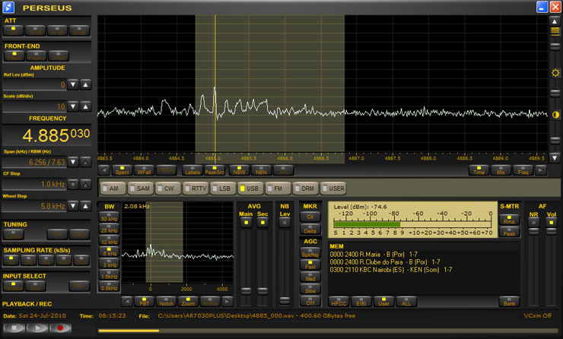Increase the Wheel Step value
The width and height of the screenshot is (563, 339).
click(x=85, y=206)
